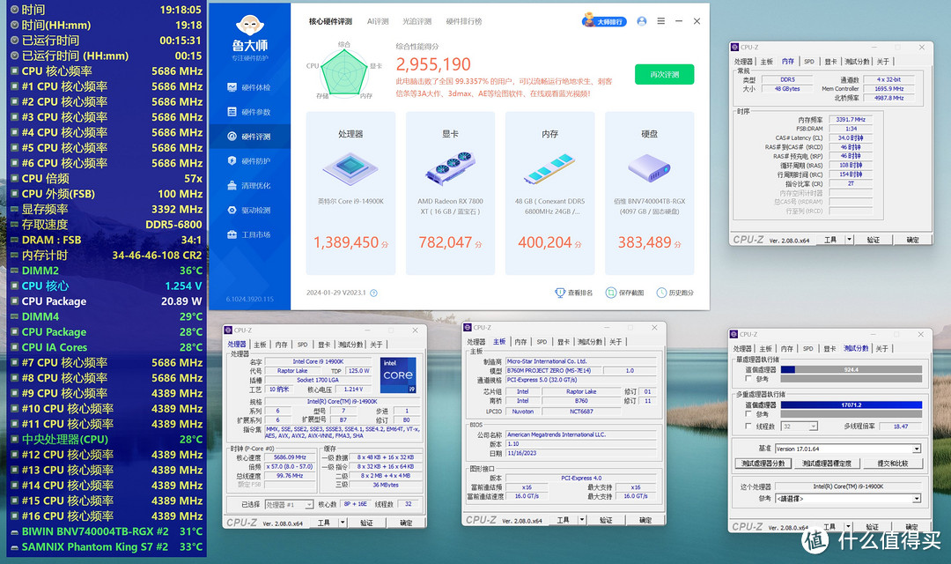Image resolution: width=951 pixels, height=564 pixels.
Task: Open 清理优化 in Ludashi sidebar
Action: click(249, 185)
